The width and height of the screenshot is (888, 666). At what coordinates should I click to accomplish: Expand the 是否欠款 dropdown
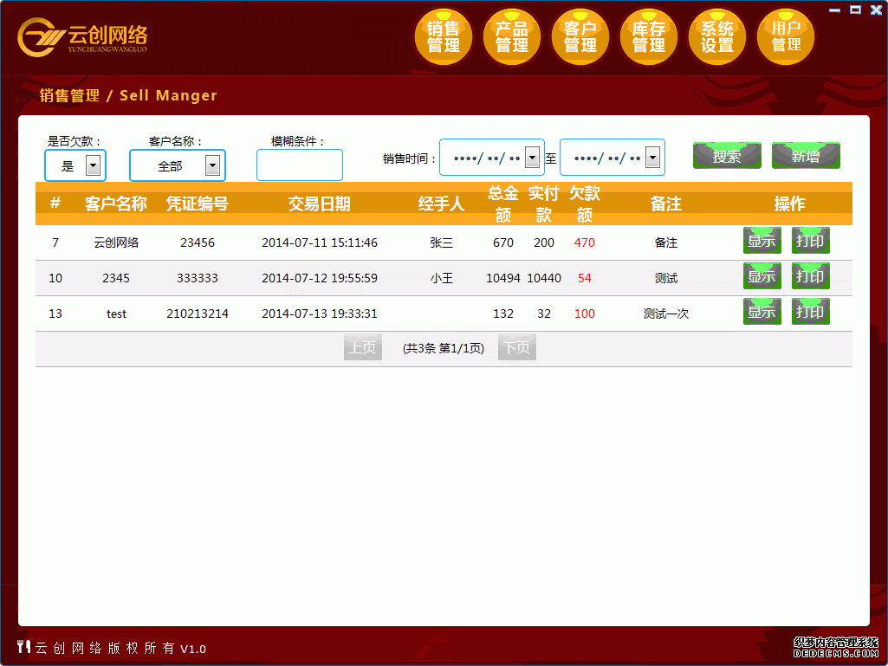tap(94, 165)
